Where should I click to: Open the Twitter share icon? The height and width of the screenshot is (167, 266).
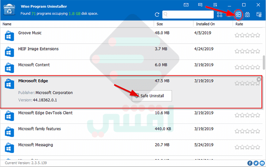point(256,163)
